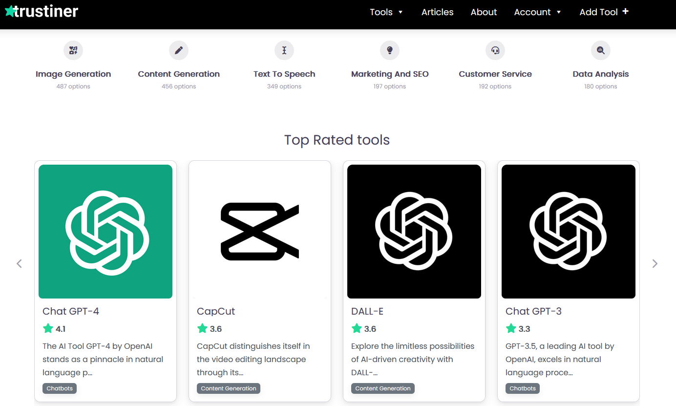Viewport: 676px width, 406px height.
Task: Open the Data Analysis category link
Action: (x=601, y=74)
